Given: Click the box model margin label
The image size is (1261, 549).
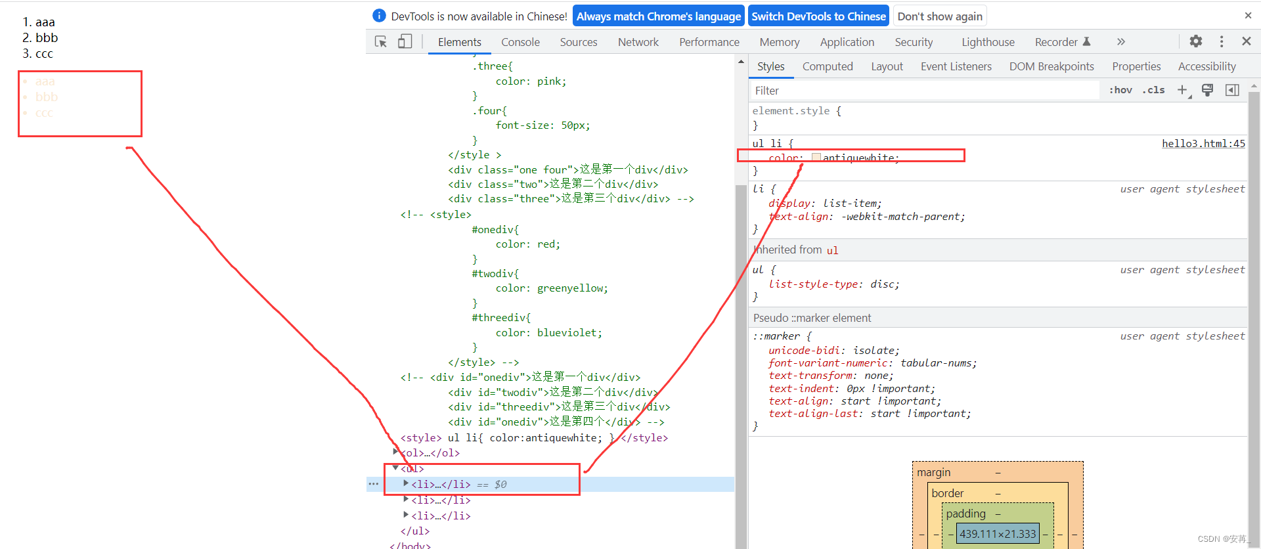Looking at the screenshot, I should click(x=933, y=472).
